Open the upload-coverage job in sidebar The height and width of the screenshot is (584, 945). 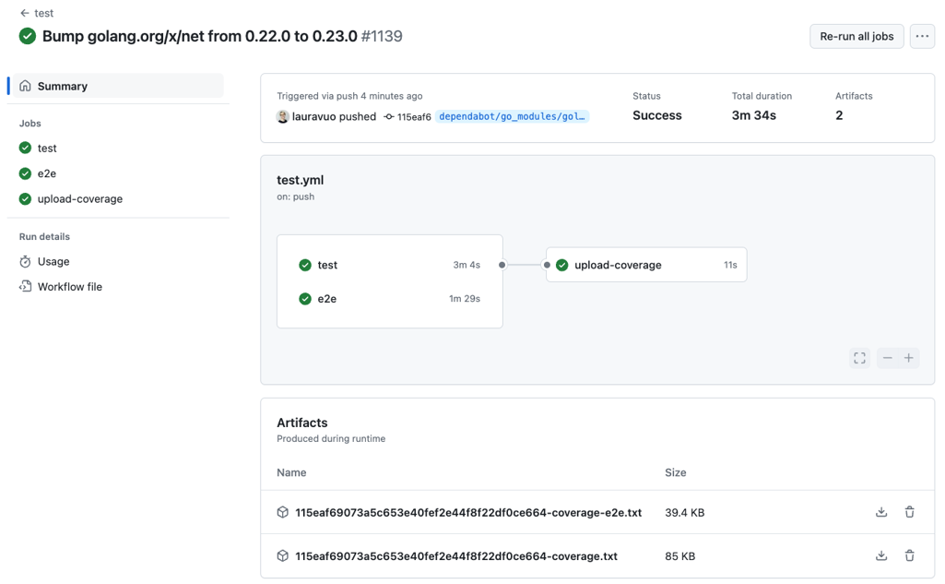[x=80, y=198]
